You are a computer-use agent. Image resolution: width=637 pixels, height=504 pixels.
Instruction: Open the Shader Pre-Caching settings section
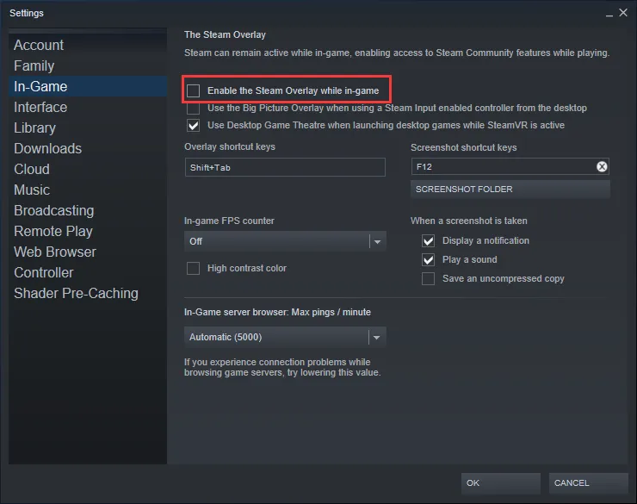[x=87, y=294]
